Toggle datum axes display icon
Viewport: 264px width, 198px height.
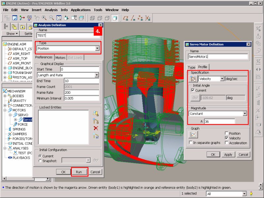click(133, 18)
